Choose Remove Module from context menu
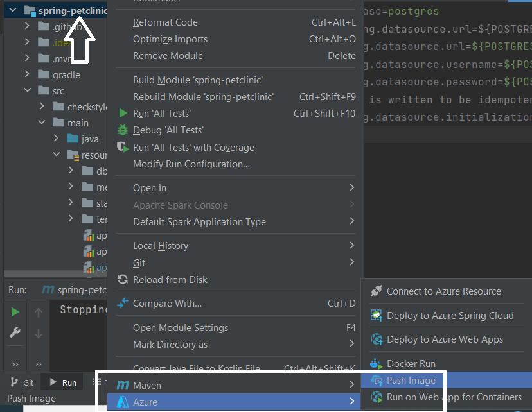Viewport: 532px width, 412px height. point(236,56)
